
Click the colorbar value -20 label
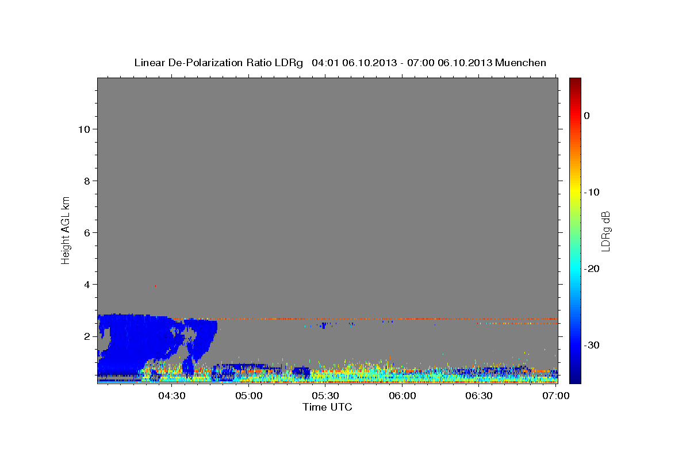(591, 269)
